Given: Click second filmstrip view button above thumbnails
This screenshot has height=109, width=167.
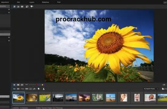Looking at the screenshot, I should coord(18,85).
